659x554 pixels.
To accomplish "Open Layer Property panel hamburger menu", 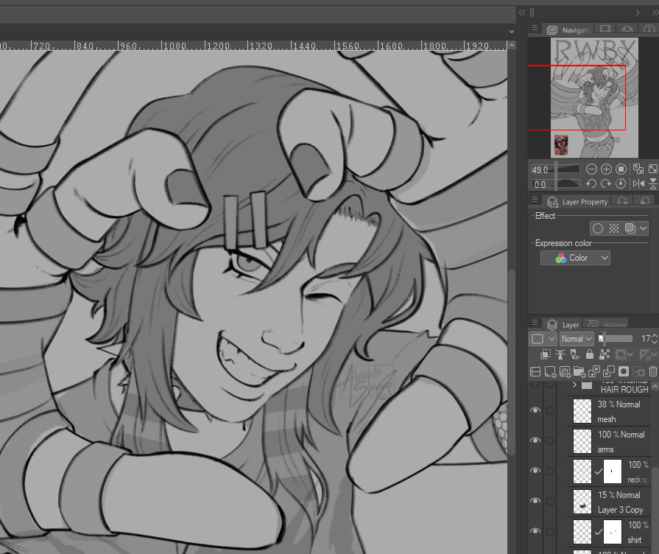I will point(535,200).
